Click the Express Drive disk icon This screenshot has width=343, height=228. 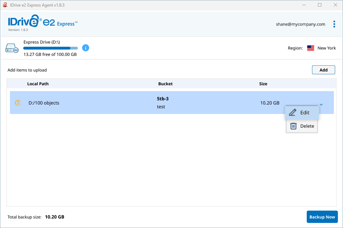tap(12, 48)
